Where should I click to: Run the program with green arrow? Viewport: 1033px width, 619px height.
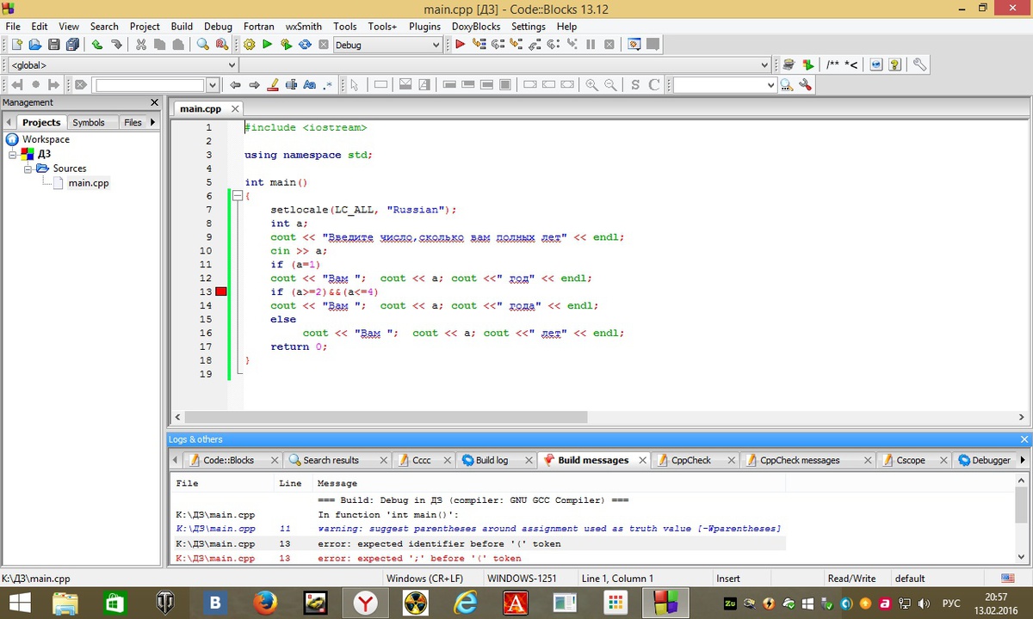pyautogui.click(x=268, y=45)
